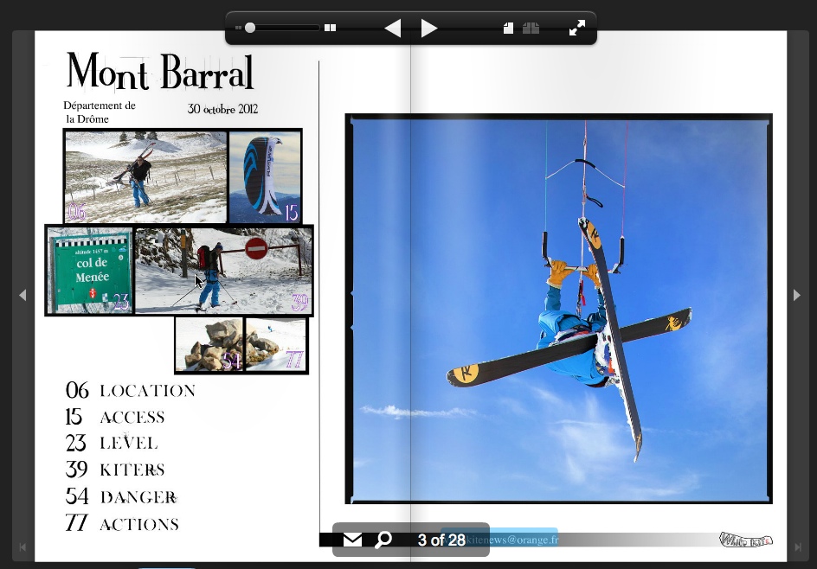
Task: Switch to single page view
Action: point(508,29)
